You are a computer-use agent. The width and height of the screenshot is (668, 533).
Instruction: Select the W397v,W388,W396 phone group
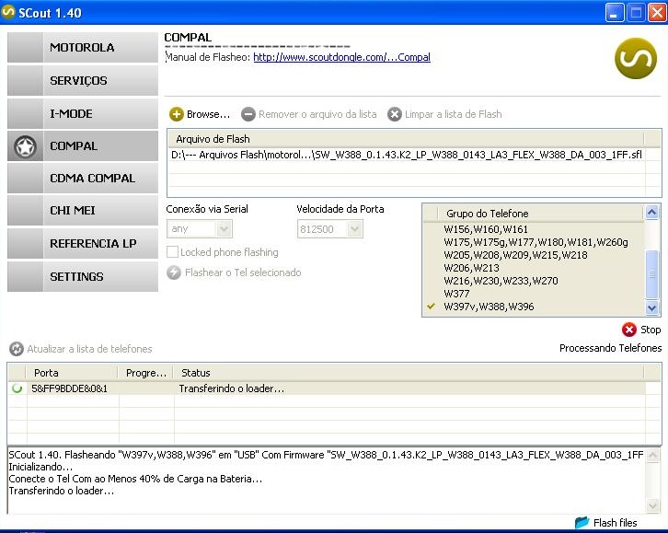pyautogui.click(x=489, y=307)
